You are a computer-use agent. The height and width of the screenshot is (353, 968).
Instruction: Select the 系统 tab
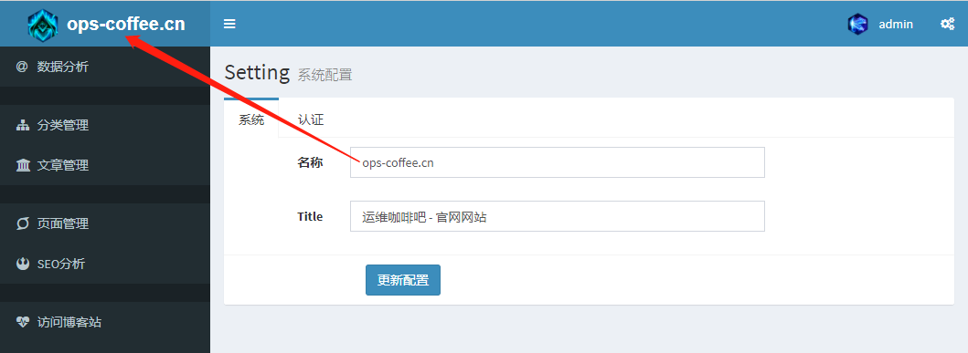pos(251,119)
